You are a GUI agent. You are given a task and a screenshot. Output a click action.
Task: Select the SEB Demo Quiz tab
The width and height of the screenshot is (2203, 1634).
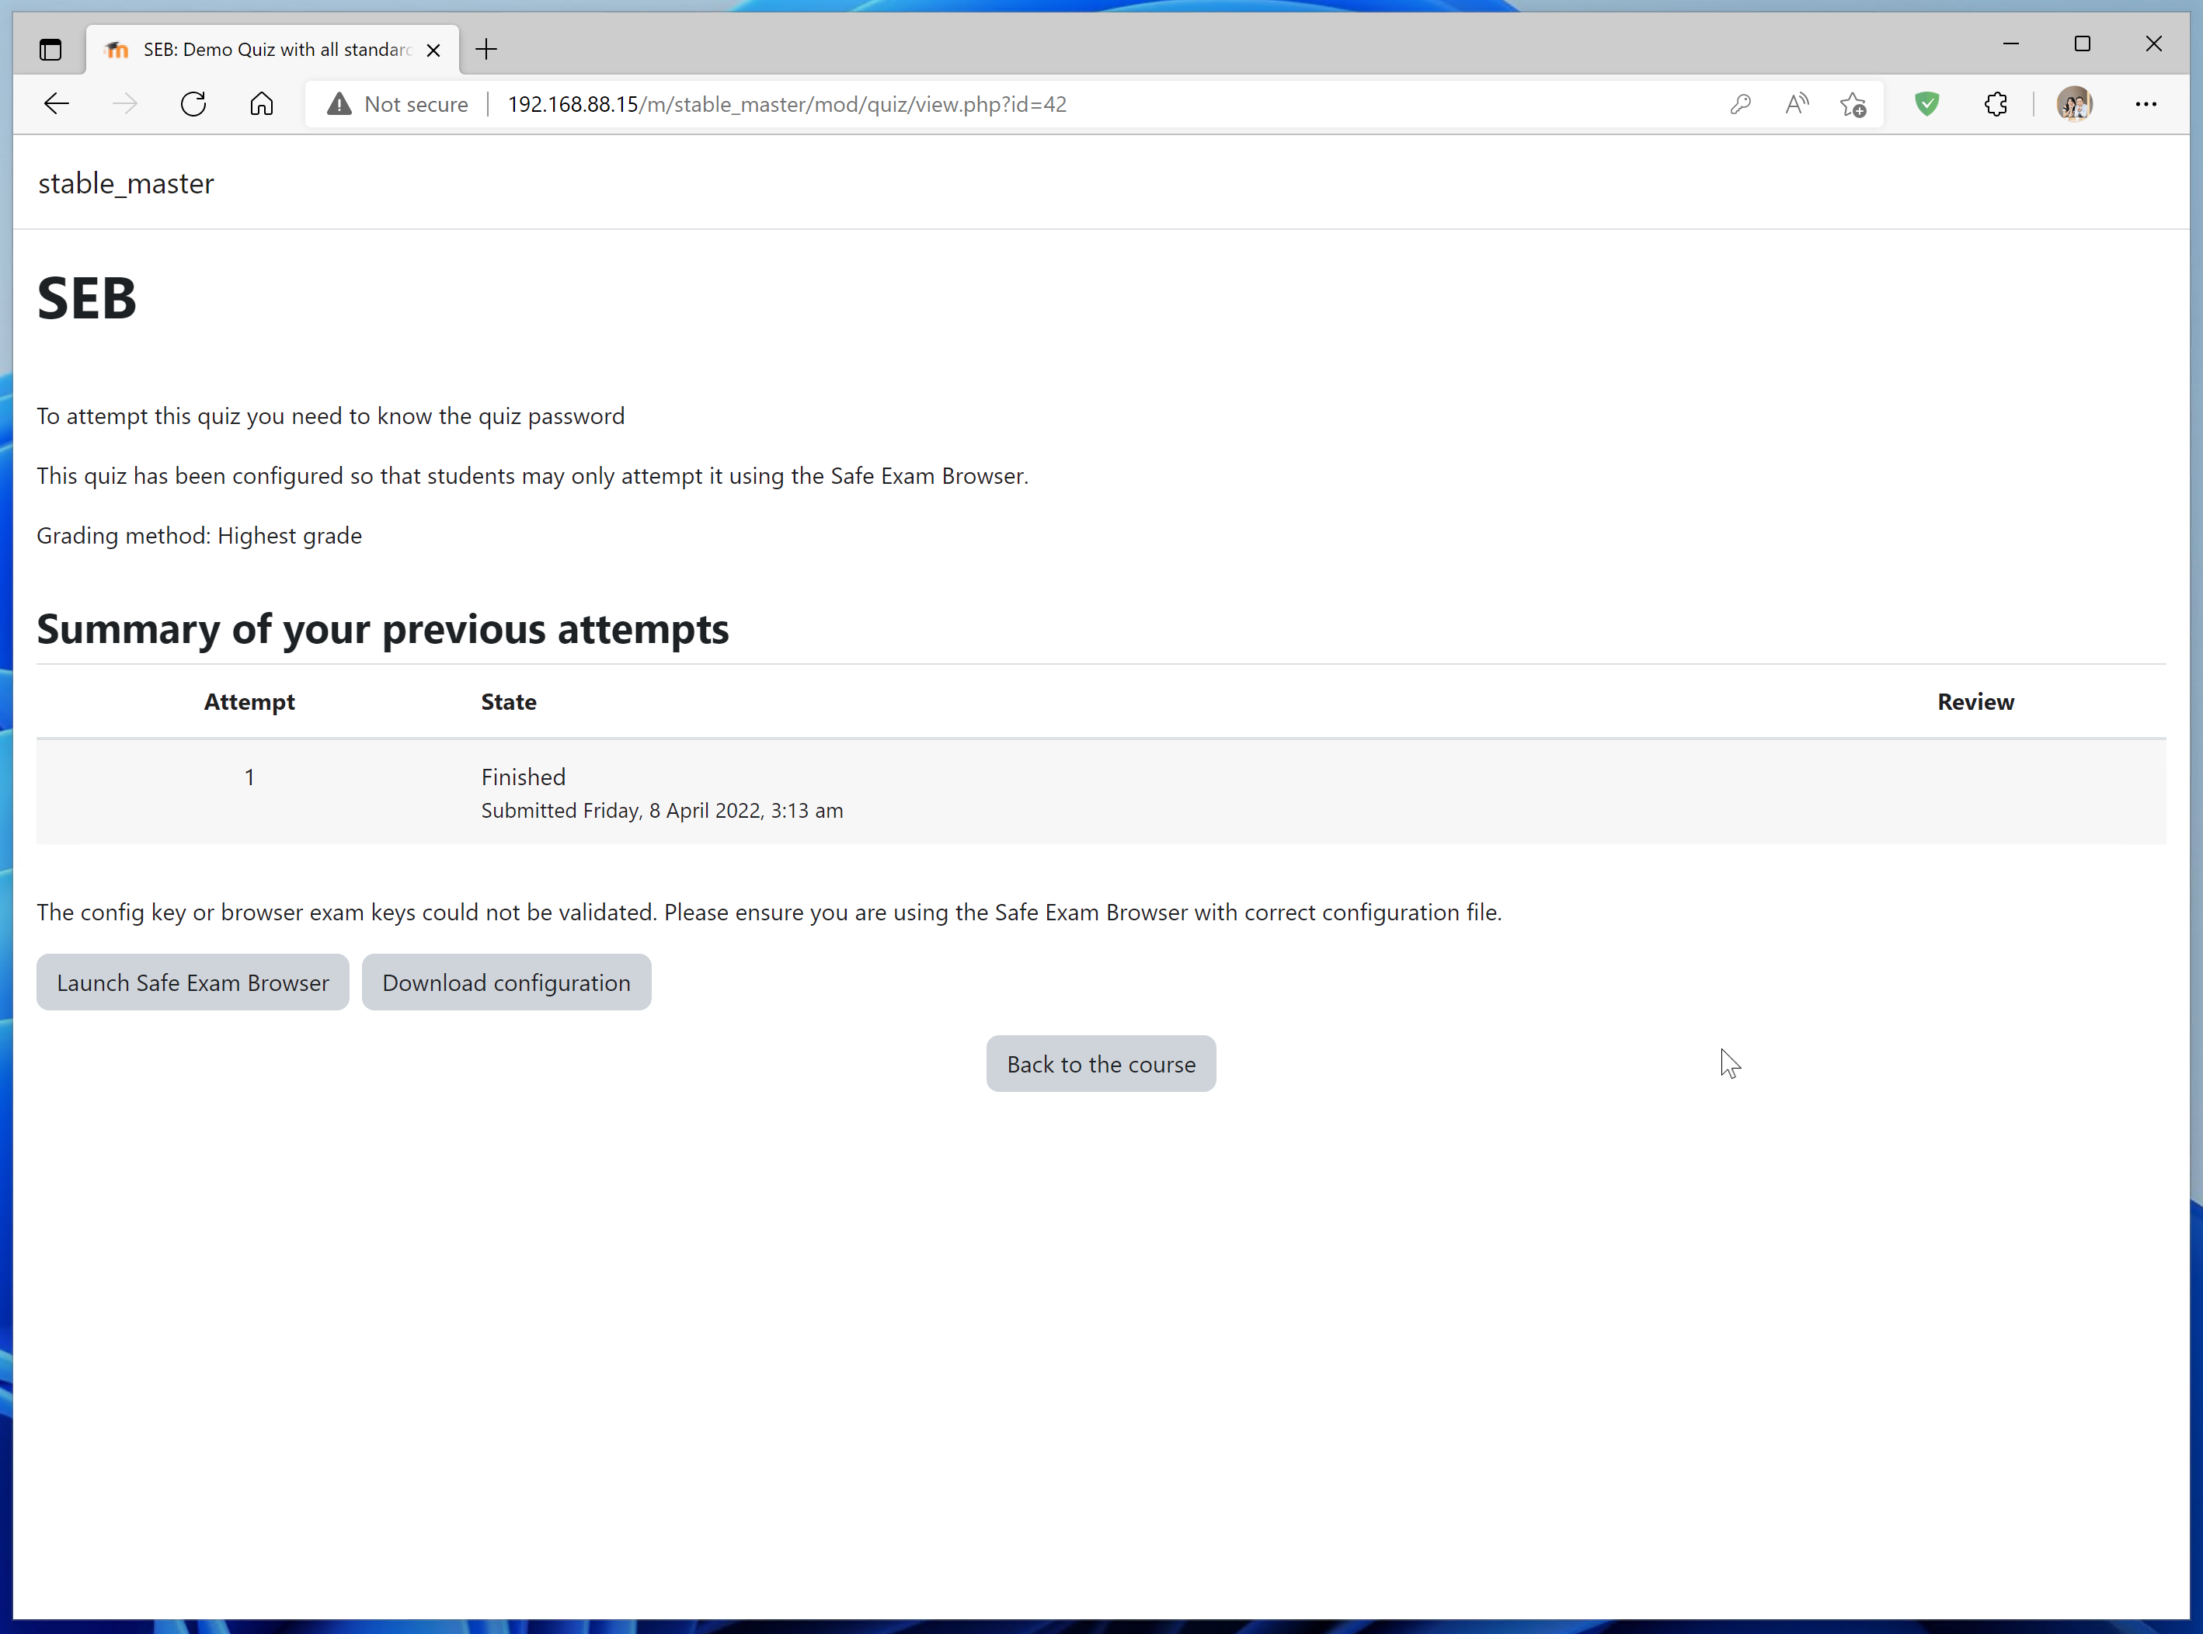[272, 50]
